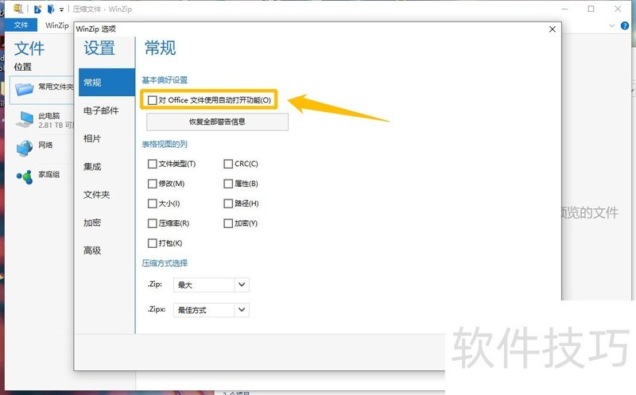Screen dimensions: 636x395
Task: Open the quick access toolbar customize arrow
Action: 62,10
